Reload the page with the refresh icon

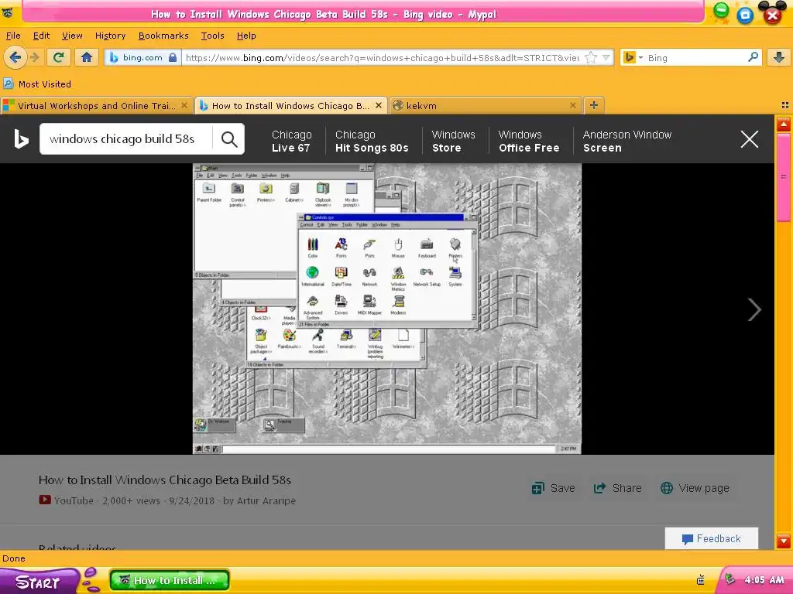click(x=59, y=57)
